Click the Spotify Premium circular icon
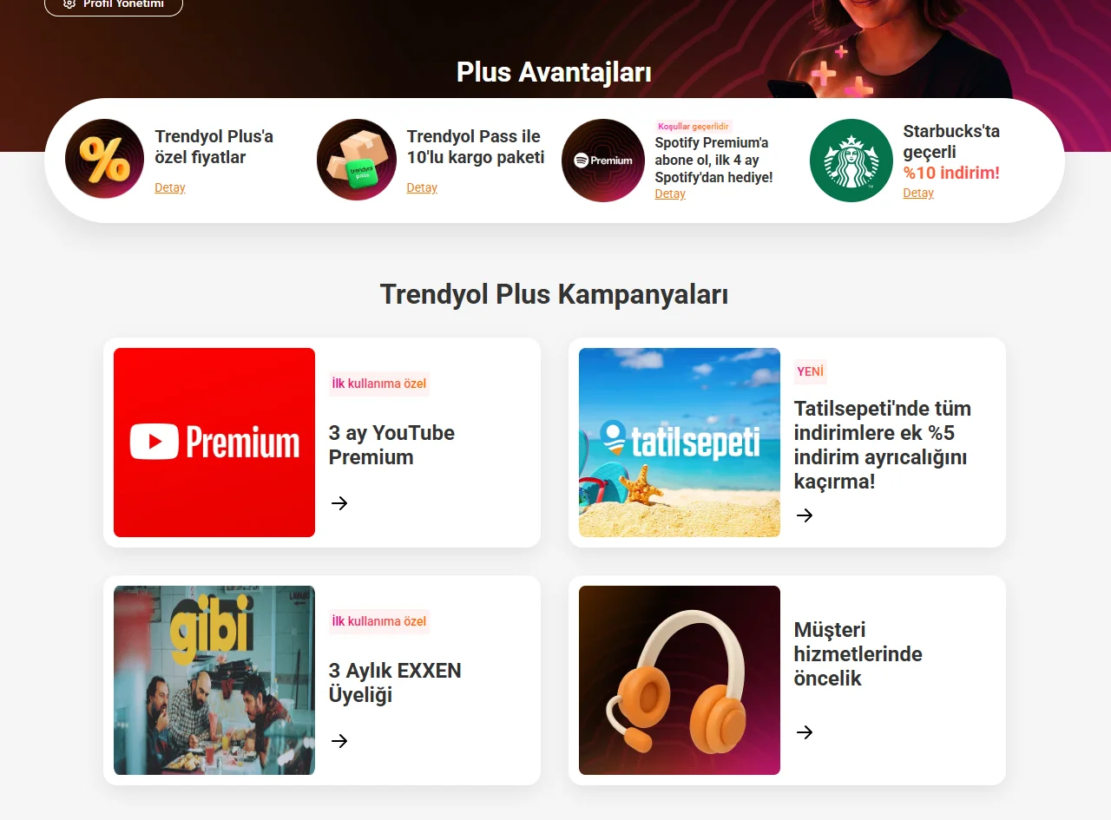The image size is (1111, 820). pos(603,161)
